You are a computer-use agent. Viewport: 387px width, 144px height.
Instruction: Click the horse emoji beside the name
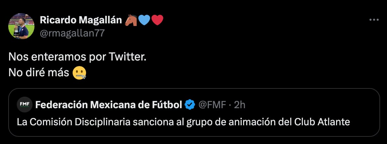[x=131, y=20]
